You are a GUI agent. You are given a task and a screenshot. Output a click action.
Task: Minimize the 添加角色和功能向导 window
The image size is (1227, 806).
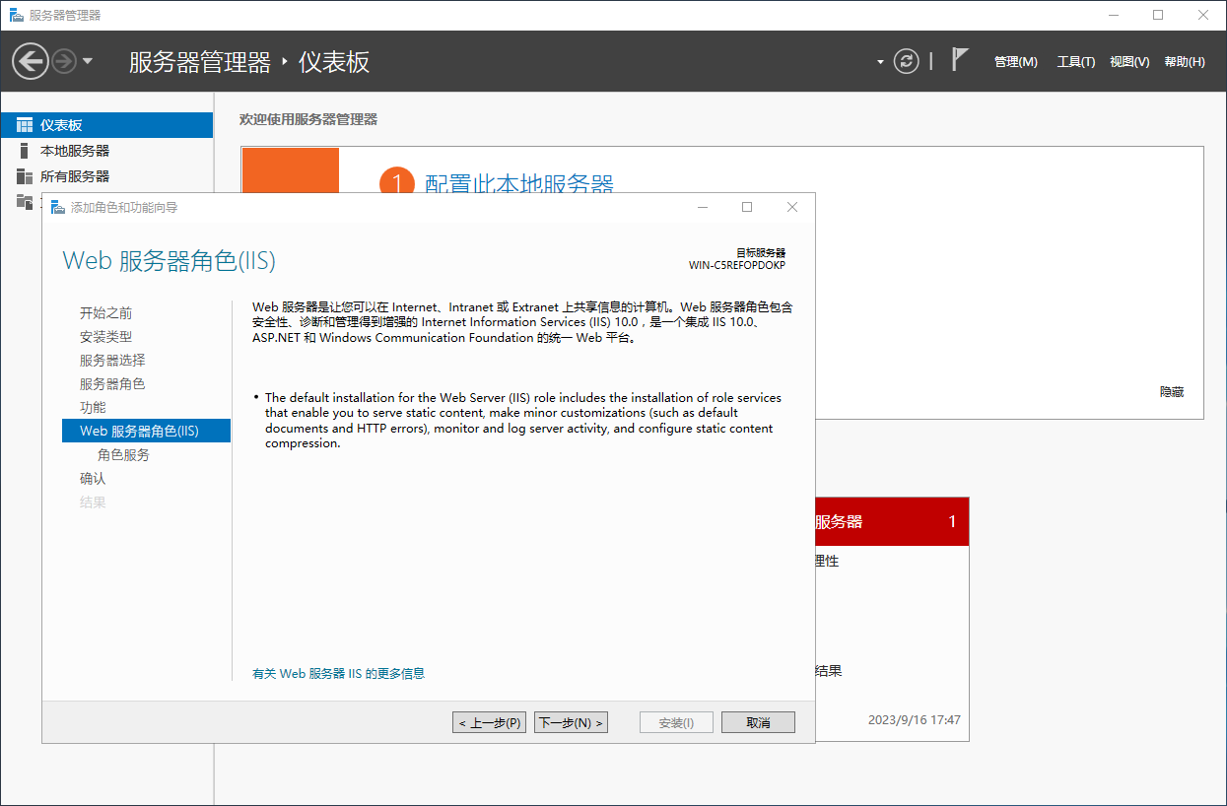click(703, 207)
